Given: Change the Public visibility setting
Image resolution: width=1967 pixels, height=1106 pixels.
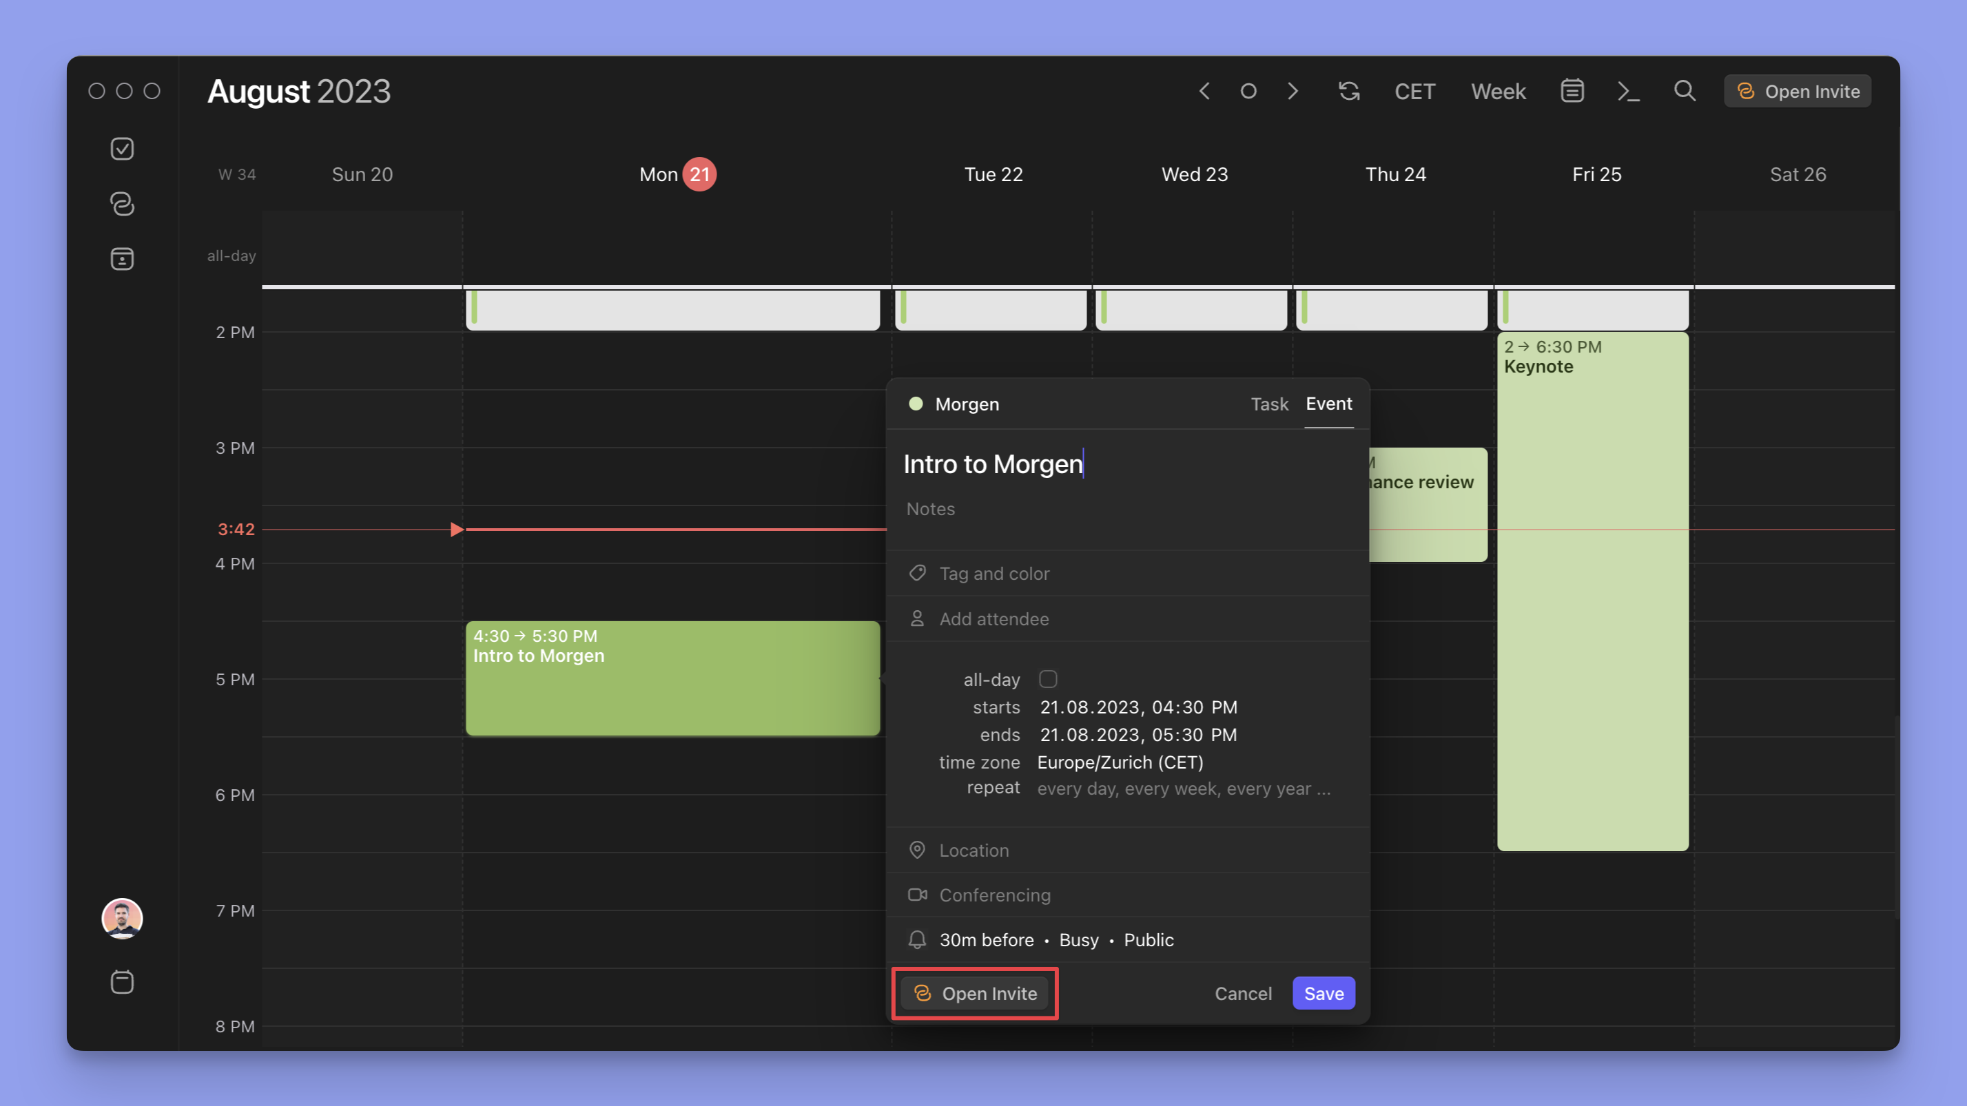Looking at the screenshot, I should pyautogui.click(x=1149, y=940).
